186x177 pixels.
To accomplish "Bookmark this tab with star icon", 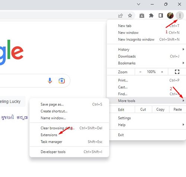I will click(x=130, y=16).
